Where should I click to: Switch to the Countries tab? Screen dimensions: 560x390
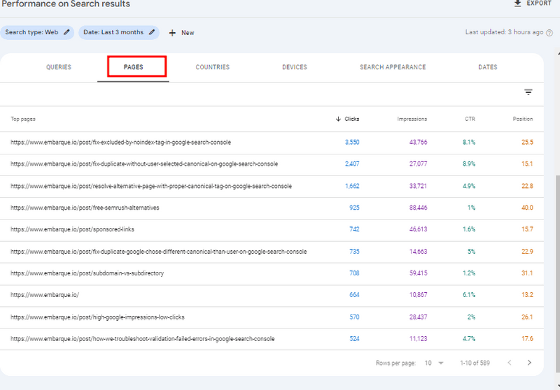coord(213,67)
